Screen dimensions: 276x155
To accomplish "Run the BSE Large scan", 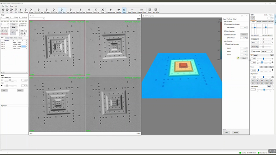I will pos(47,11).
